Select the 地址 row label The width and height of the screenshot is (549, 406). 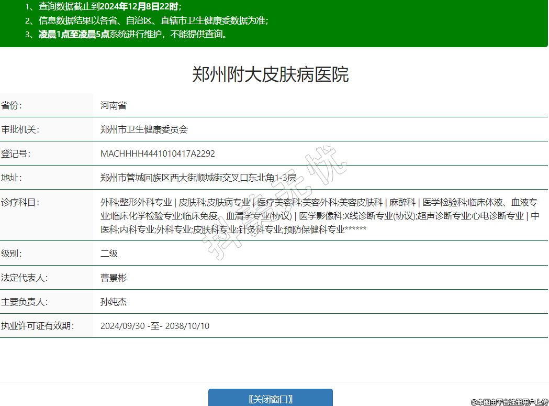click(x=12, y=178)
